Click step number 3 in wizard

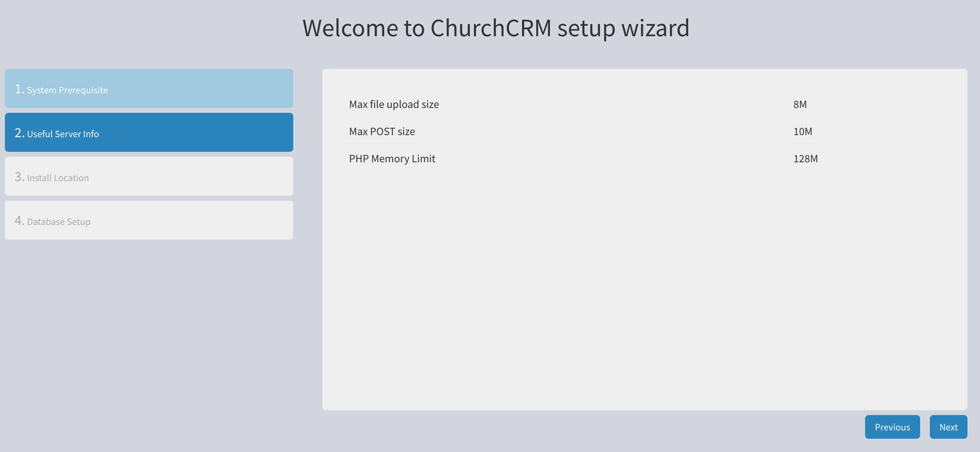pos(20,177)
